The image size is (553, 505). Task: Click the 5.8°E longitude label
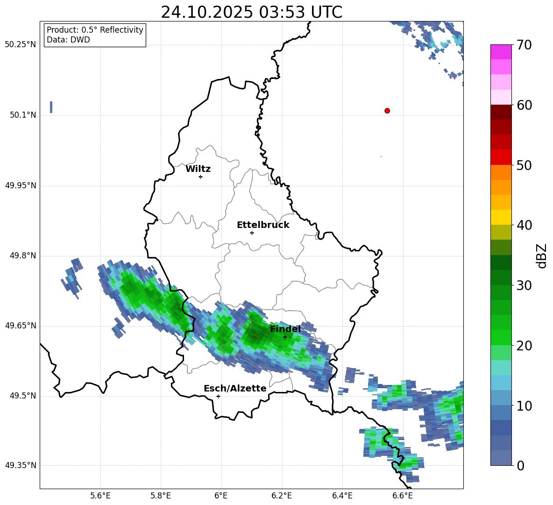tap(161, 496)
